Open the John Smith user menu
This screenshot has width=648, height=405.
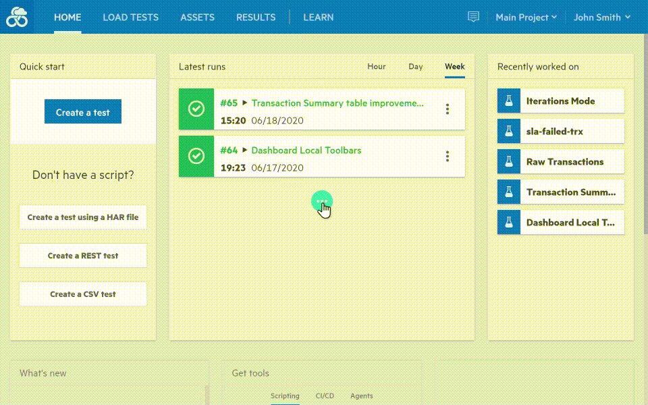click(601, 17)
